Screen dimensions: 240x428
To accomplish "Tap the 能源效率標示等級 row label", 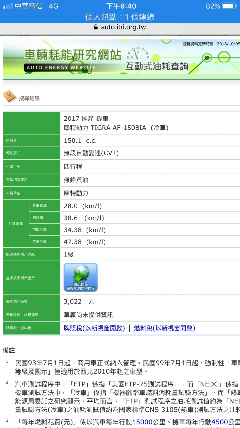I will tap(20, 254).
